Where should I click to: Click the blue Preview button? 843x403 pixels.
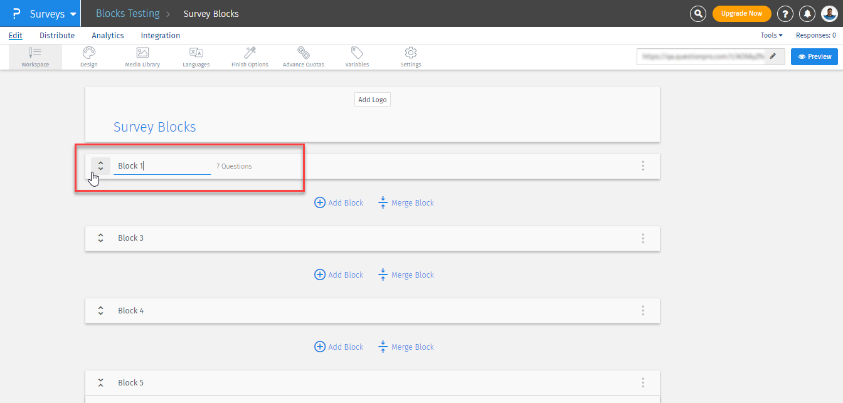pos(814,56)
